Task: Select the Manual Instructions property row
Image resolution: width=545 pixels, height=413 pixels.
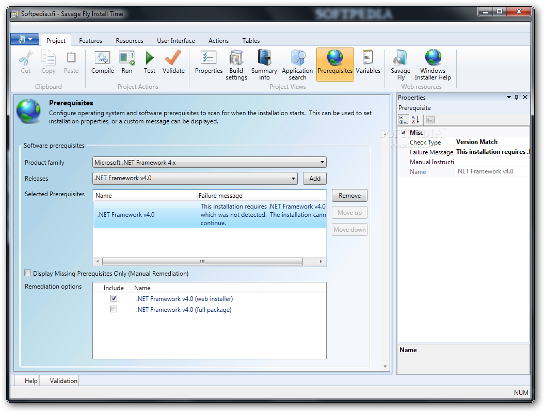Action: click(x=464, y=162)
